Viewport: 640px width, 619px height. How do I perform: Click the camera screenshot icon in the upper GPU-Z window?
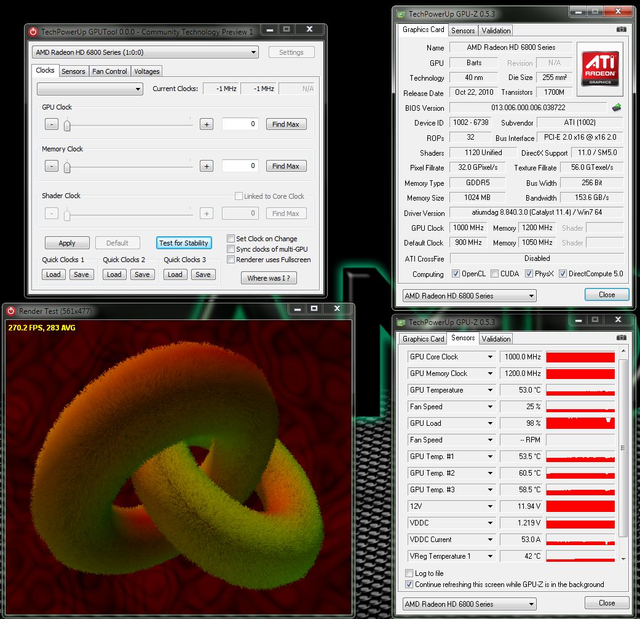tap(621, 30)
